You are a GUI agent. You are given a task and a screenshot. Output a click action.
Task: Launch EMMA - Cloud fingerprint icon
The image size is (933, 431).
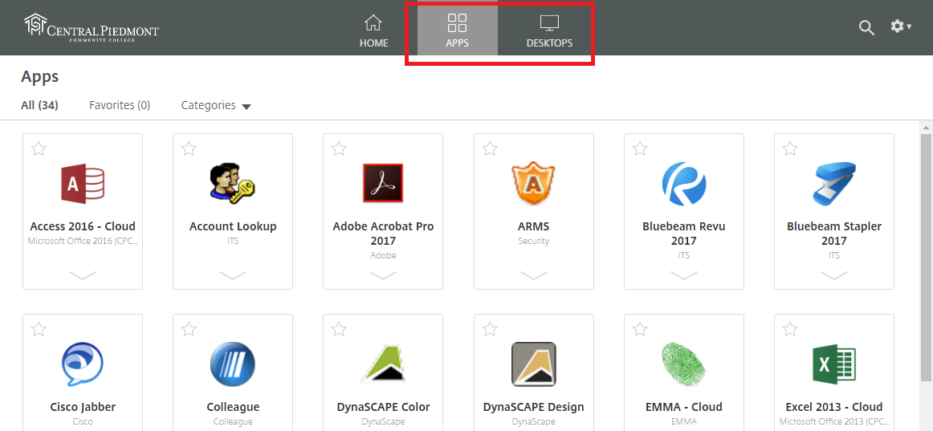pos(683,364)
